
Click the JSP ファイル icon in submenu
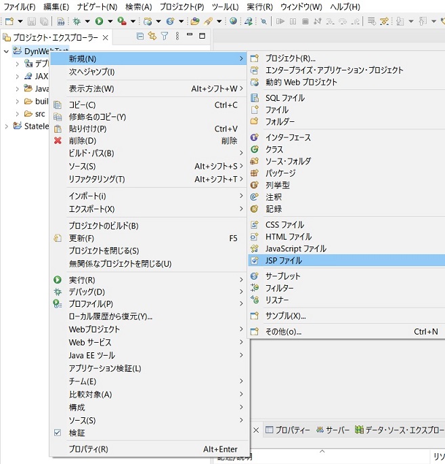pos(255,260)
